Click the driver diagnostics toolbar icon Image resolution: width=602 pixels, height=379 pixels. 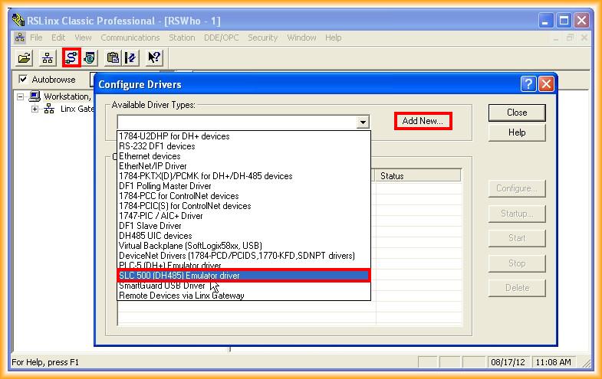(x=90, y=57)
